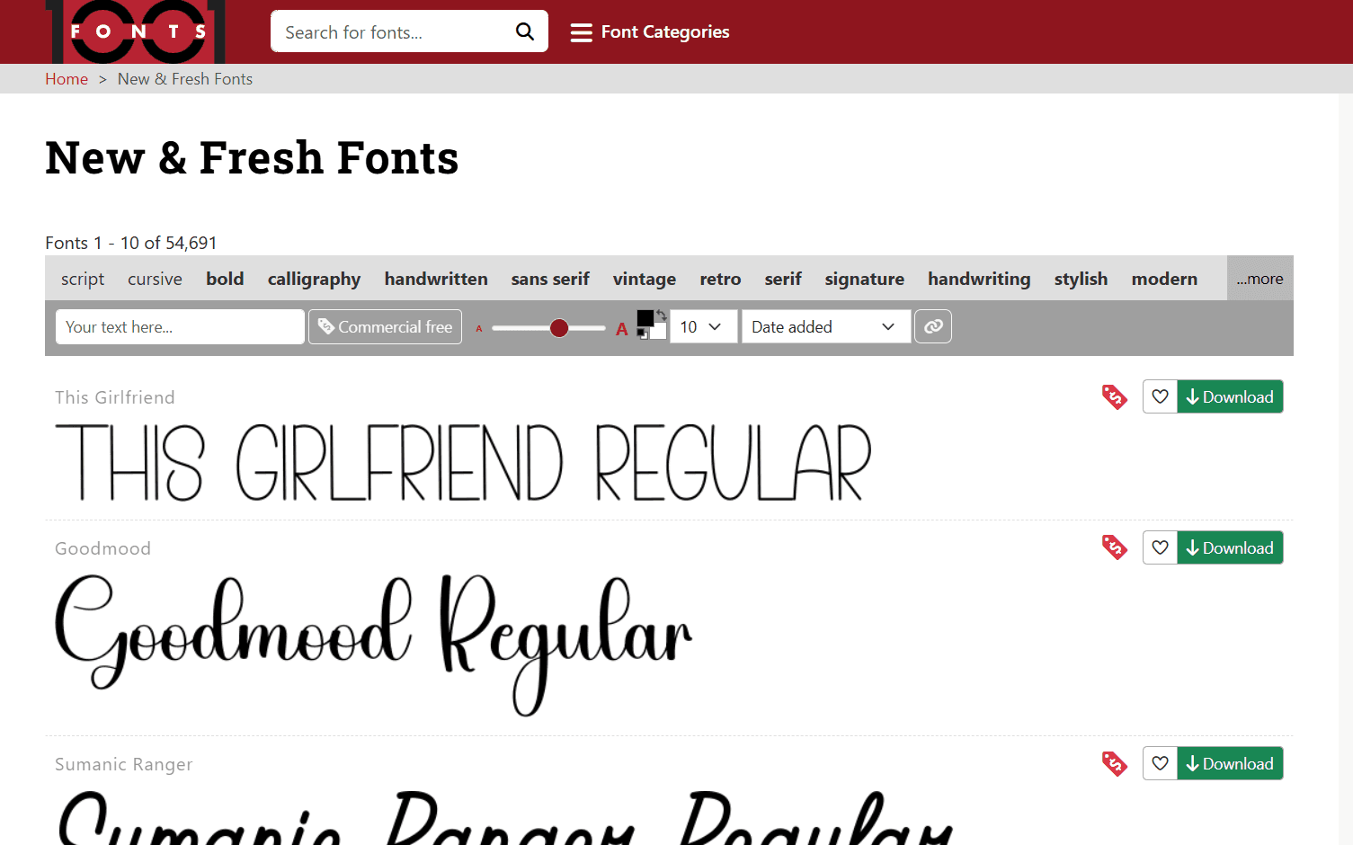Image resolution: width=1353 pixels, height=845 pixels.
Task: Open Font Categories menu
Action: [650, 32]
